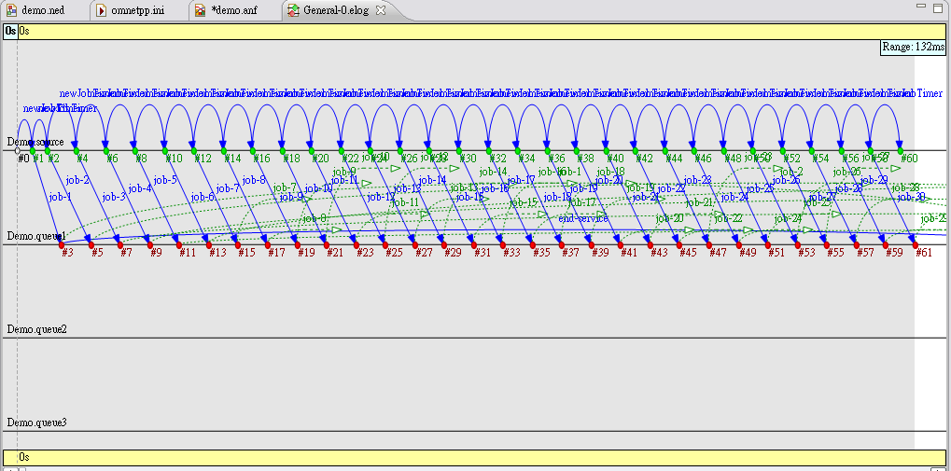
Task: Select the General-0.elog tab
Action: (x=337, y=10)
